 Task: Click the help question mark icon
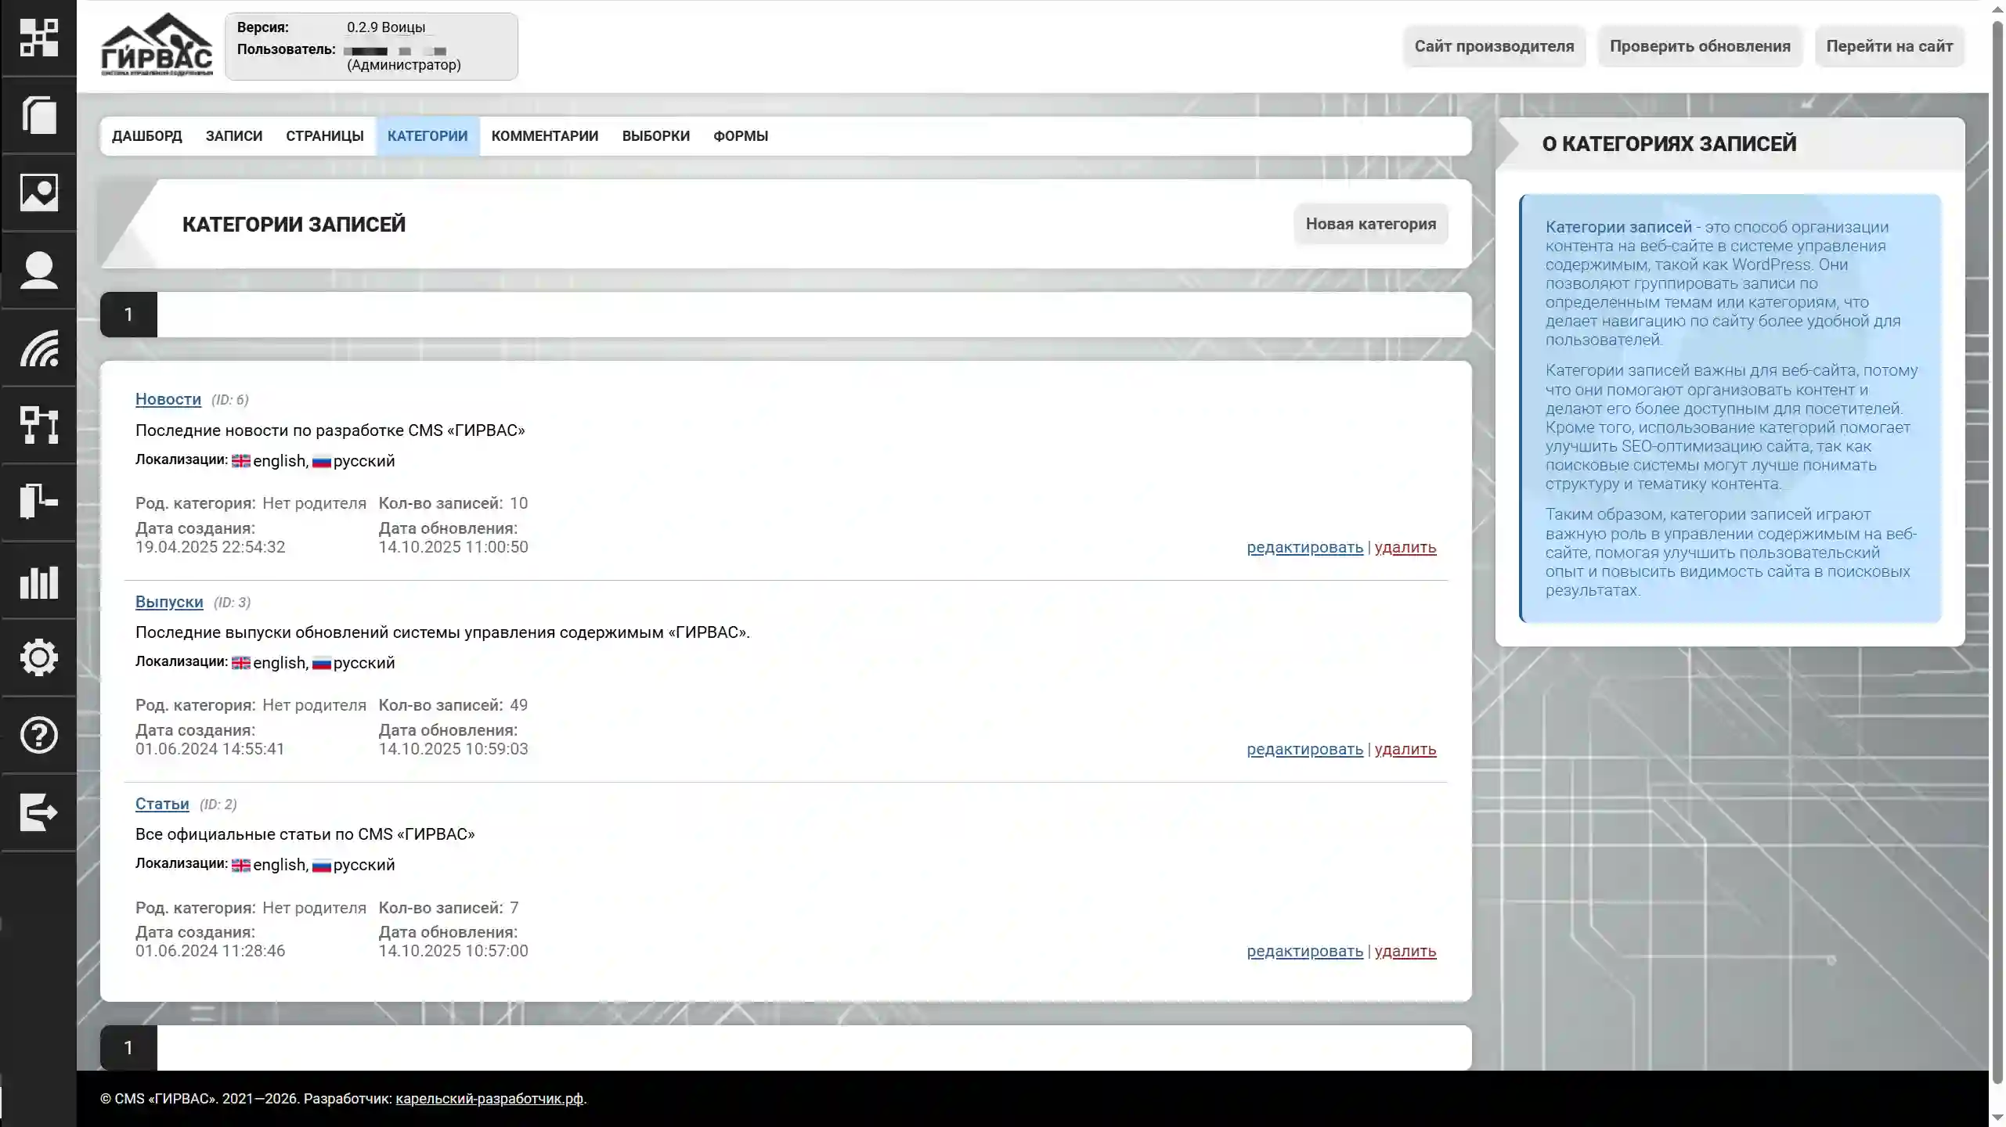pyautogui.click(x=38, y=735)
